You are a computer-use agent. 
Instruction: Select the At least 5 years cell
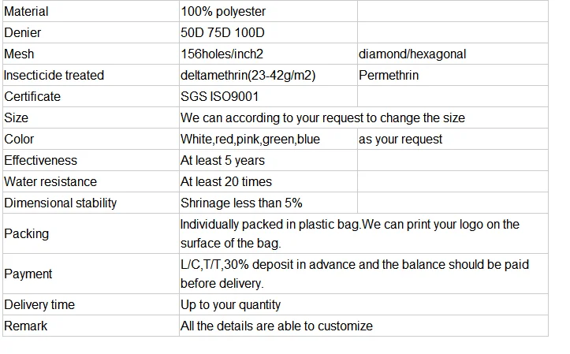coord(222,160)
